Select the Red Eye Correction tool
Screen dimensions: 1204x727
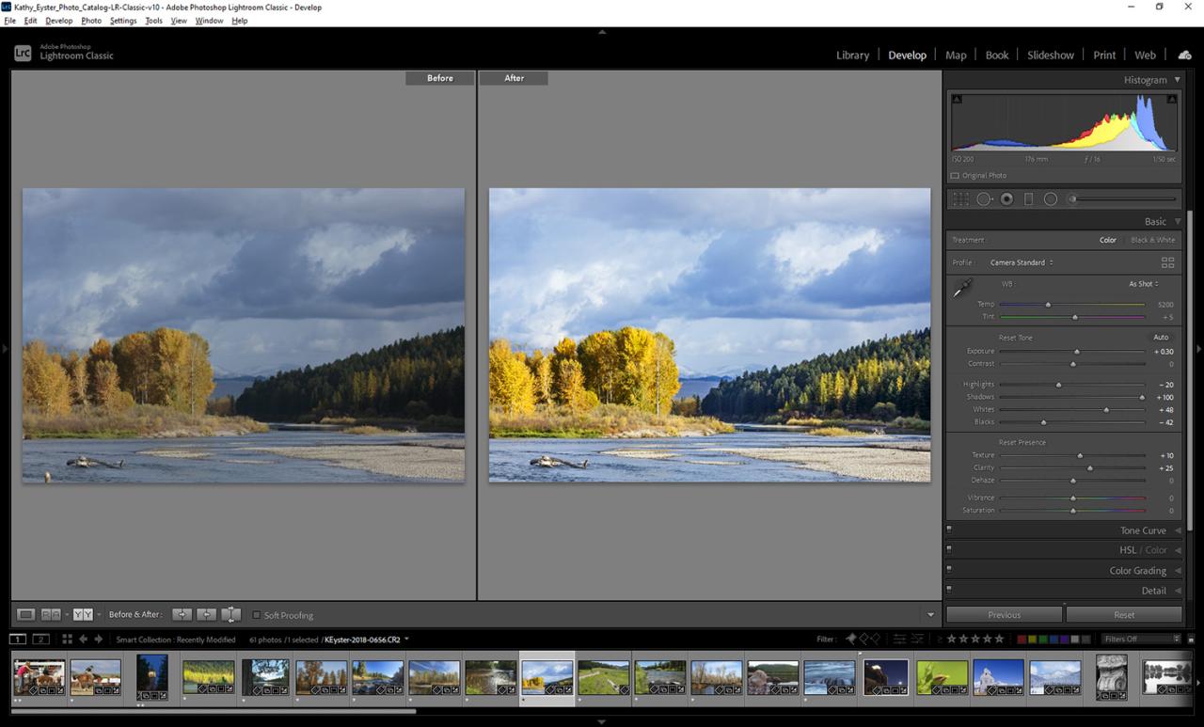(x=1006, y=199)
